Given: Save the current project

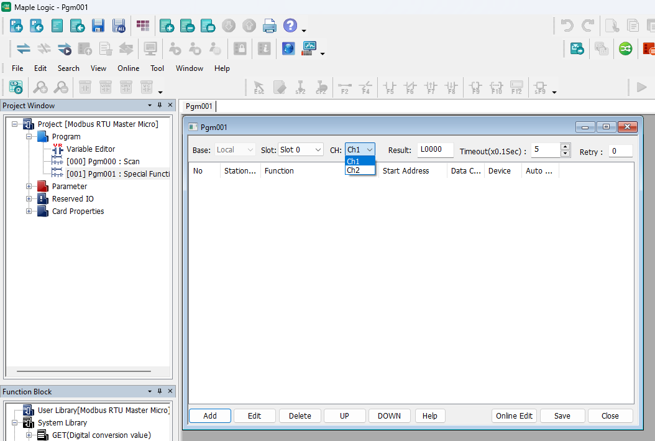Looking at the screenshot, I should 98,26.
